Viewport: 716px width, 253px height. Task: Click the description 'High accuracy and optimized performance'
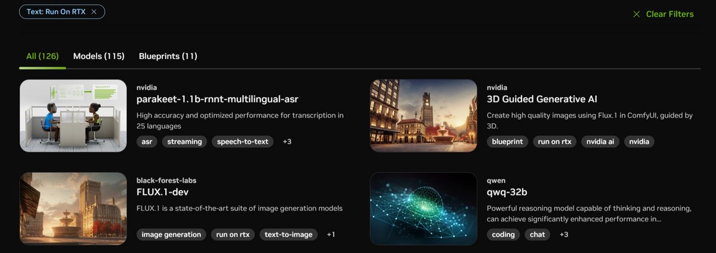pyautogui.click(x=240, y=121)
